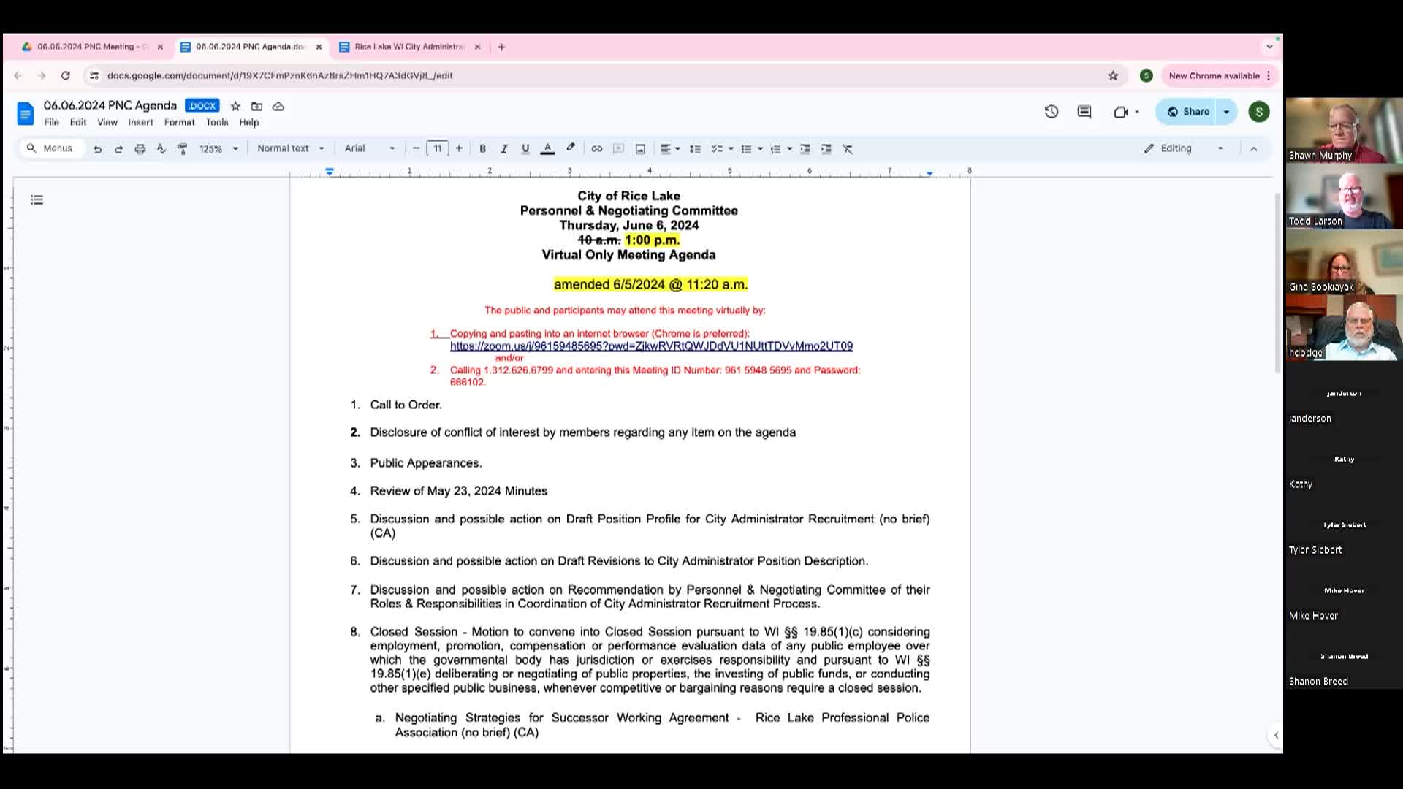Switch to Rice Lake WI City Administrator tab

(410, 47)
